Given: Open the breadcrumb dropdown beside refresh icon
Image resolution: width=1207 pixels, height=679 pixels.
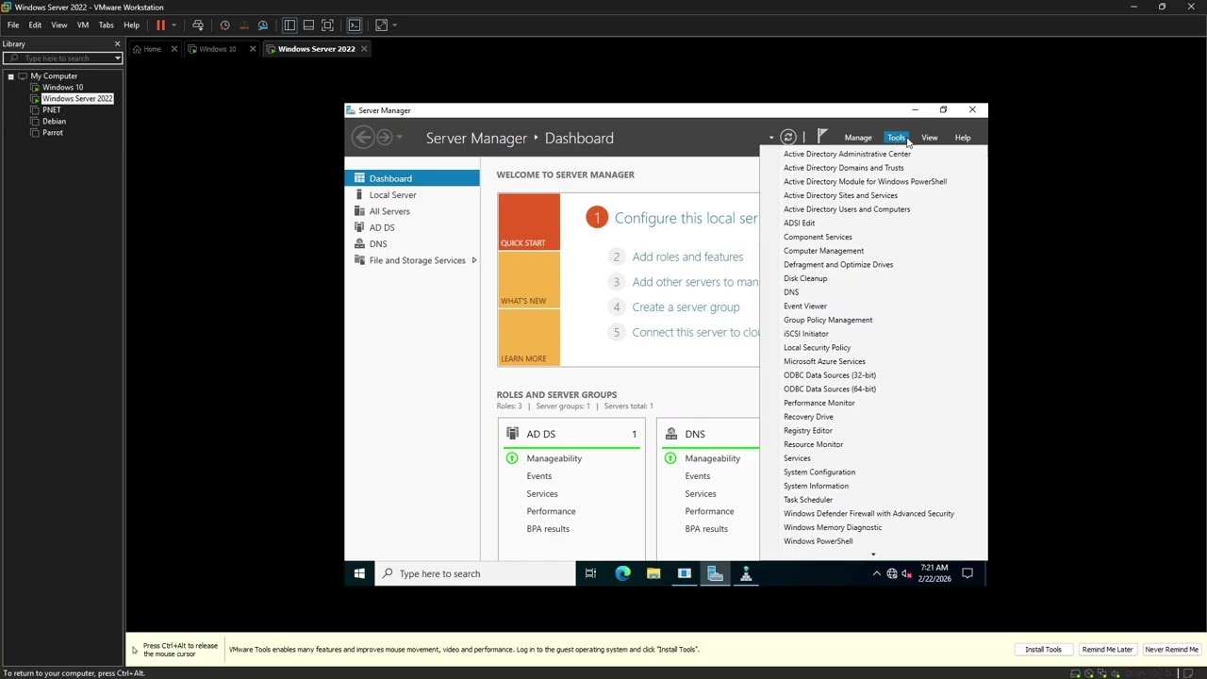Looking at the screenshot, I should [x=771, y=138].
